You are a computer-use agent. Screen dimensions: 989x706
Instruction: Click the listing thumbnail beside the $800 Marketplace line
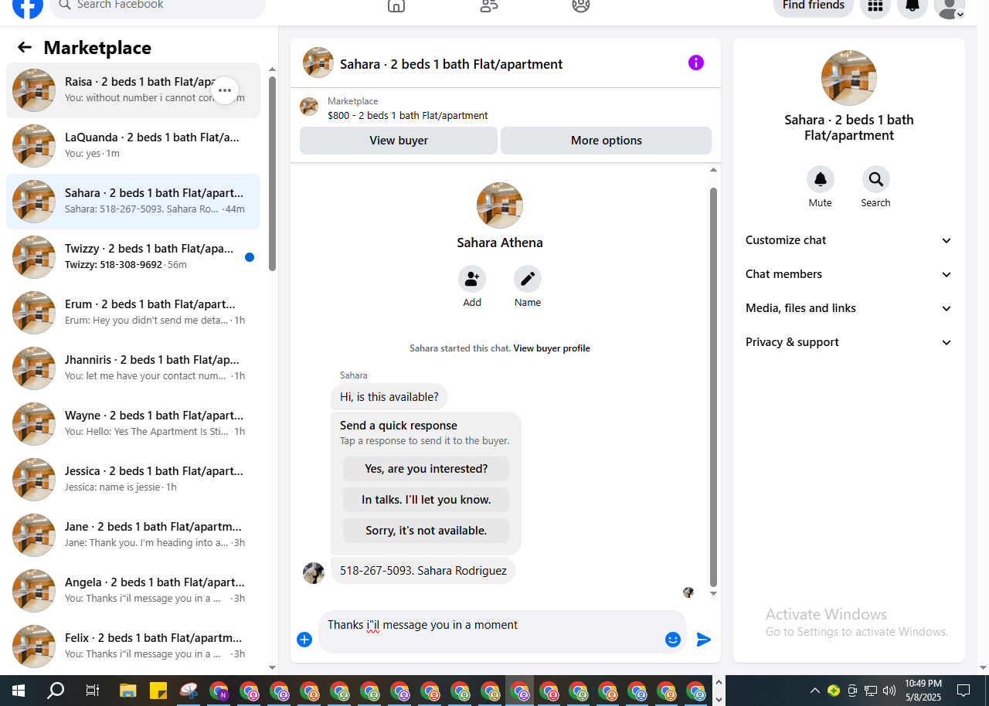pos(309,107)
